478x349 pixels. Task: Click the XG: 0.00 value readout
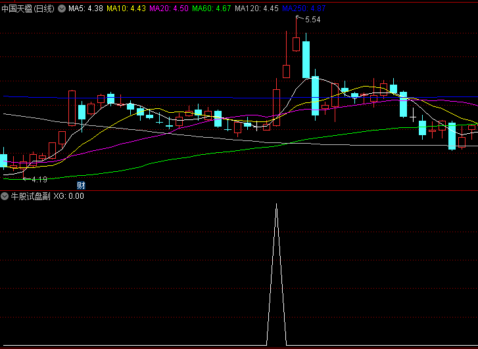click(68, 196)
